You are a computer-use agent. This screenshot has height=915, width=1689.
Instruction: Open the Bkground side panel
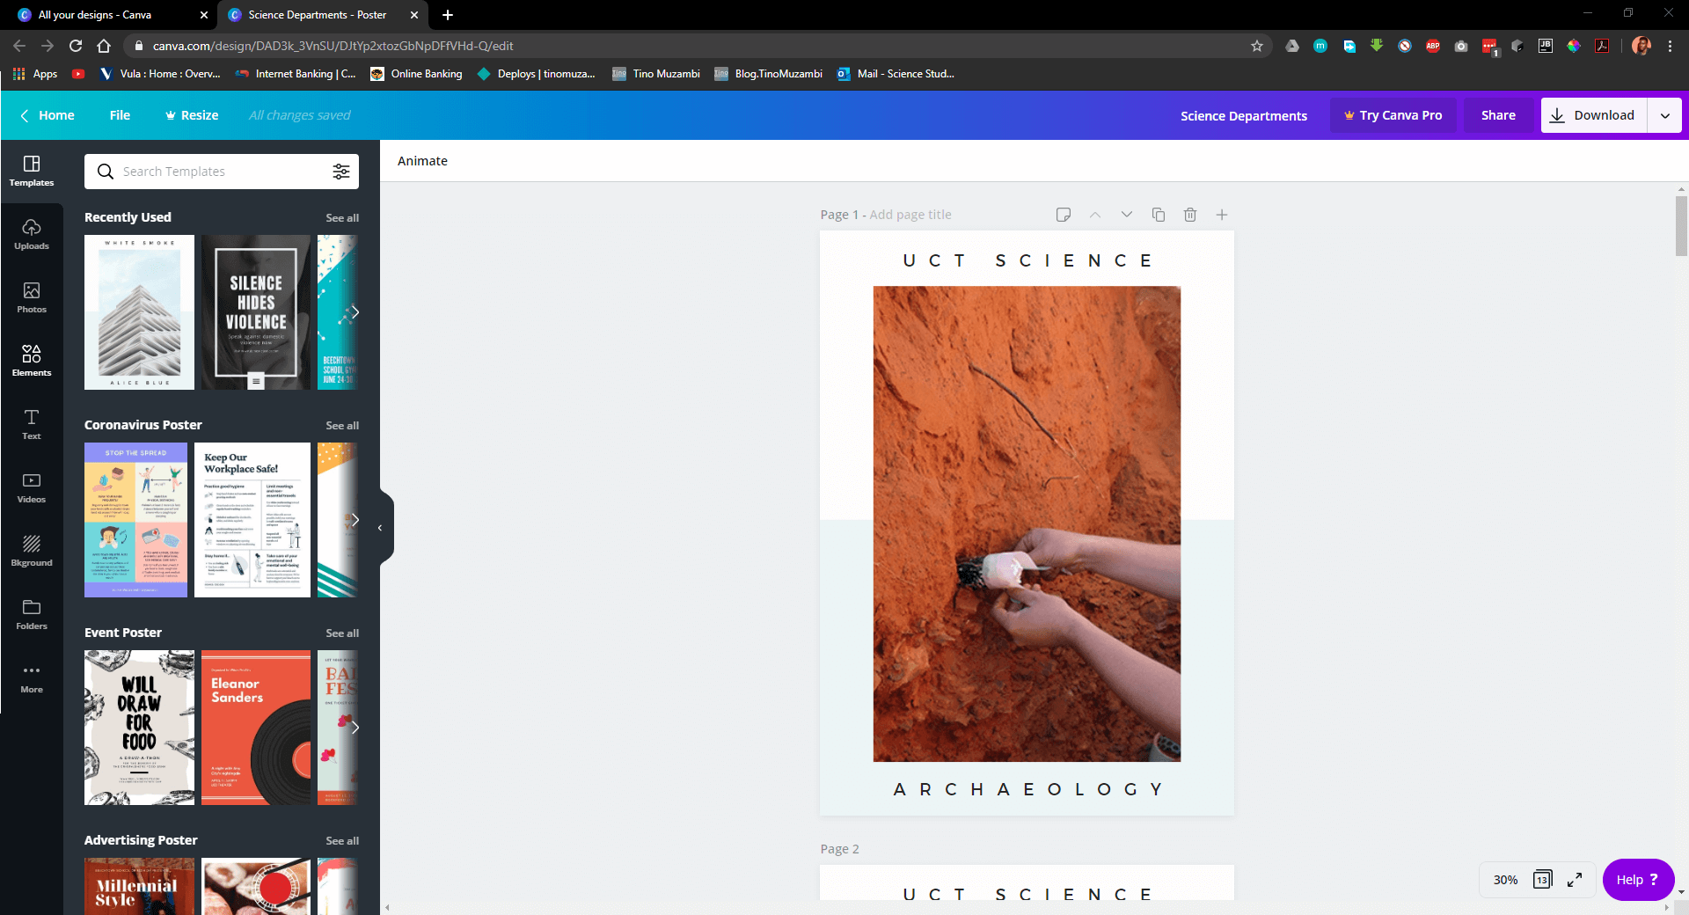32,551
